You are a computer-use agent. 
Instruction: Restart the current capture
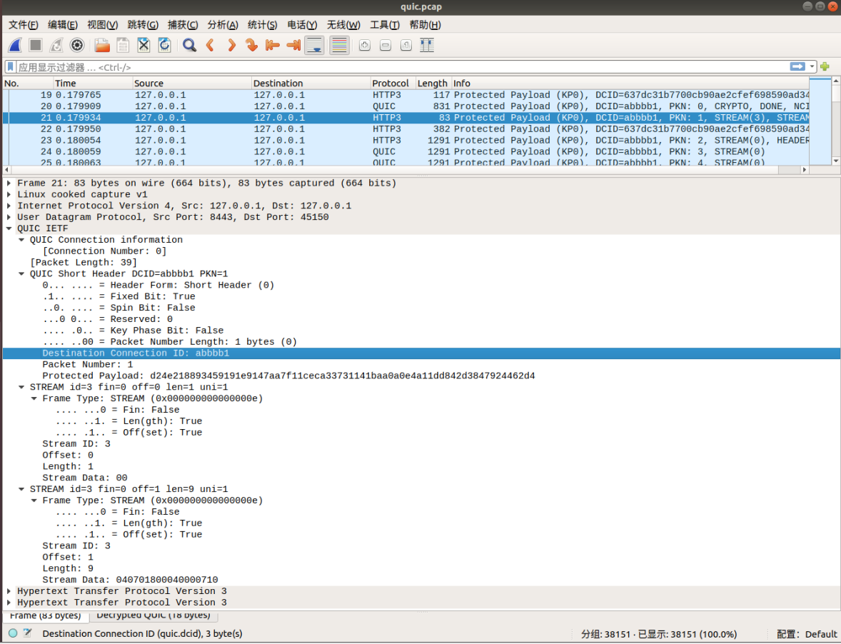point(56,45)
